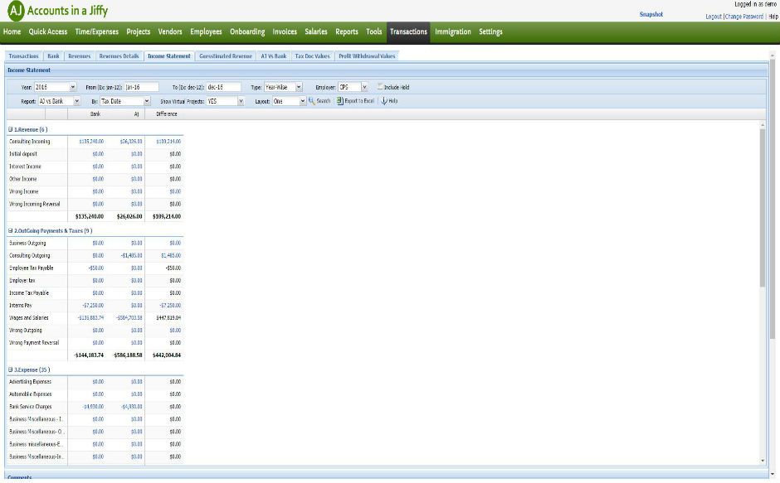
Task: Export the income statement to Excel
Action: pyautogui.click(x=355, y=101)
